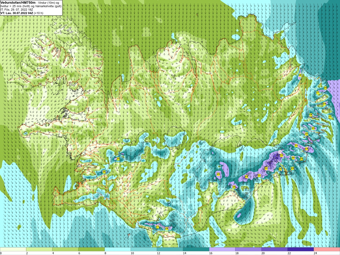The image size is (340, 255).
Task: Pick the 12–14 m/s teal legend swatch
Action: 170,249
